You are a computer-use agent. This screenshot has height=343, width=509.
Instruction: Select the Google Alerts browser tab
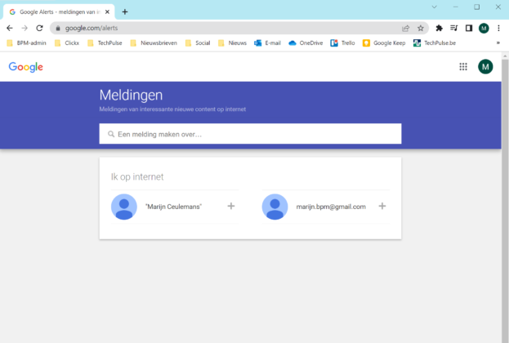point(59,12)
